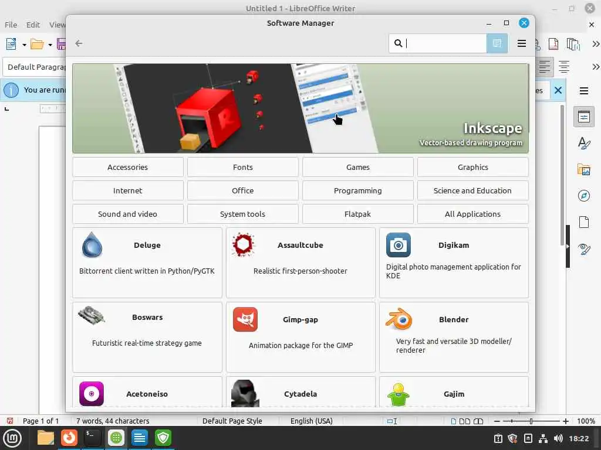Click the Digikam camera icon

click(399, 245)
